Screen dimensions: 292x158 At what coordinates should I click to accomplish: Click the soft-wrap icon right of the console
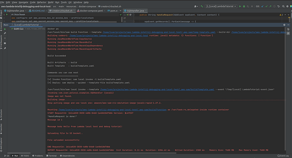288,30
